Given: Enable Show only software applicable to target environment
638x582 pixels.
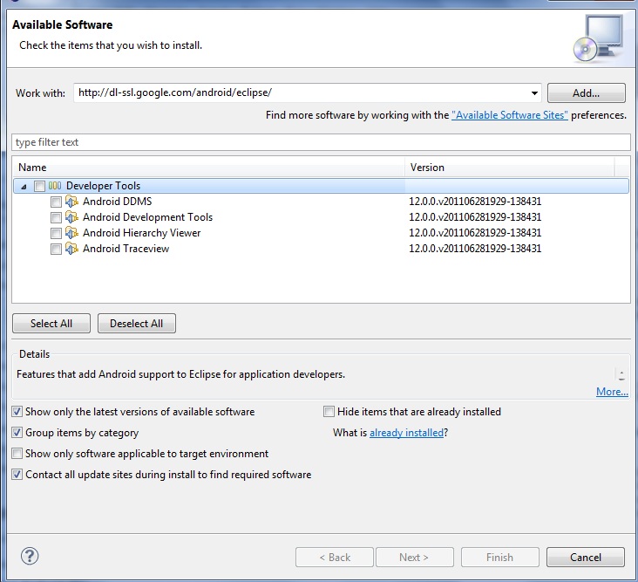Looking at the screenshot, I should pyautogui.click(x=17, y=454).
